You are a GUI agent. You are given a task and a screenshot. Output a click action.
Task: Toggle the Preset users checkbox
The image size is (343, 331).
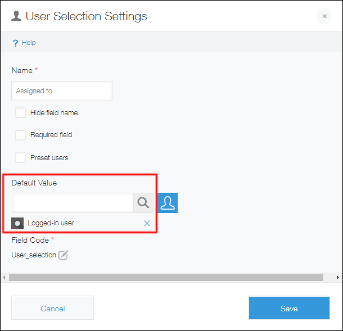(21, 157)
